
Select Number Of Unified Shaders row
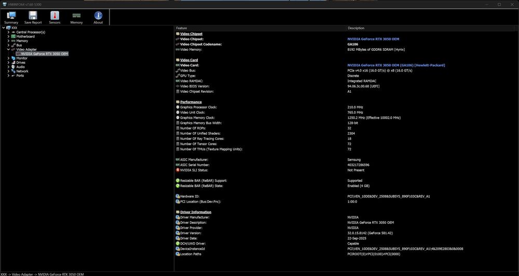[201, 134]
